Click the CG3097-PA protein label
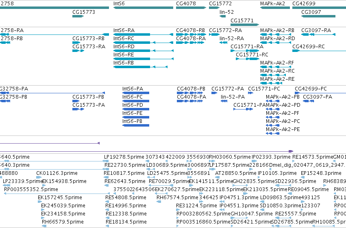This screenshot has width=346, height=228. [x=318, y=97]
